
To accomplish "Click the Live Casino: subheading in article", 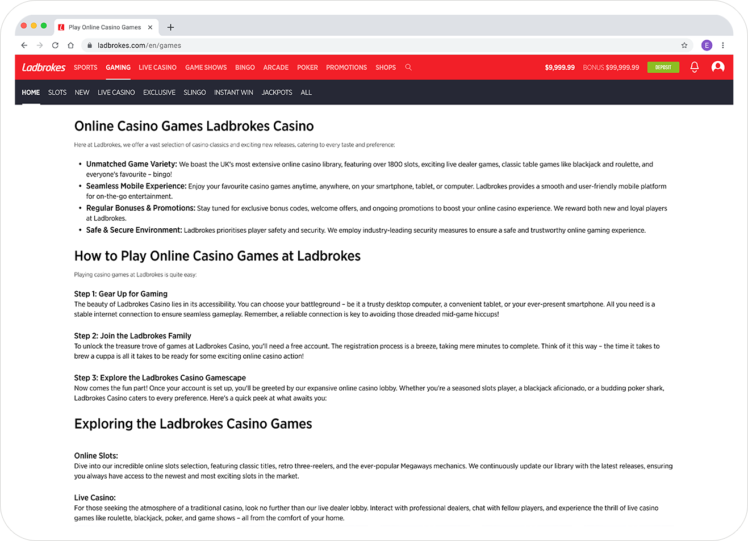I will click(x=95, y=498).
